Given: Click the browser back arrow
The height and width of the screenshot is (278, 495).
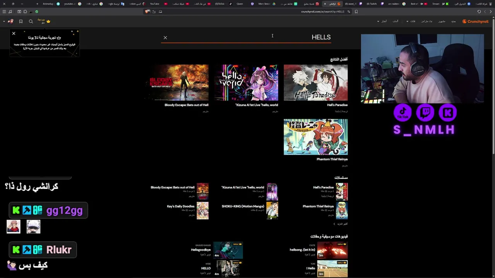Looking at the screenshot, I should click(x=491, y=12).
